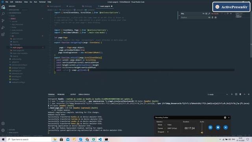Discard recording with X circle button
The height and width of the screenshot is (142, 252).
(x=226, y=127)
